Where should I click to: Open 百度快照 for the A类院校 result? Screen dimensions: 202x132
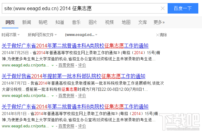tap(66, 65)
